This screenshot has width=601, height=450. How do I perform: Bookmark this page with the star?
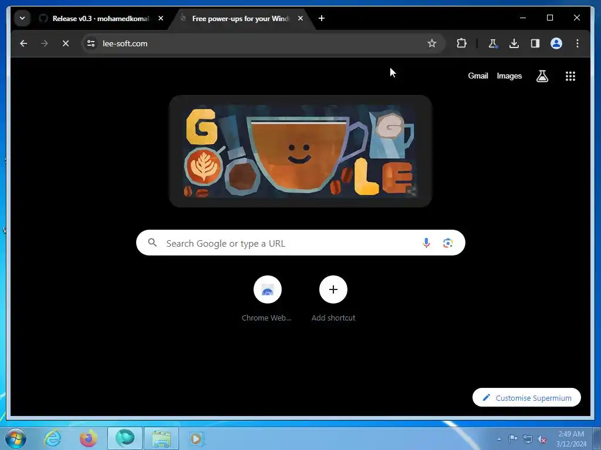tap(432, 43)
